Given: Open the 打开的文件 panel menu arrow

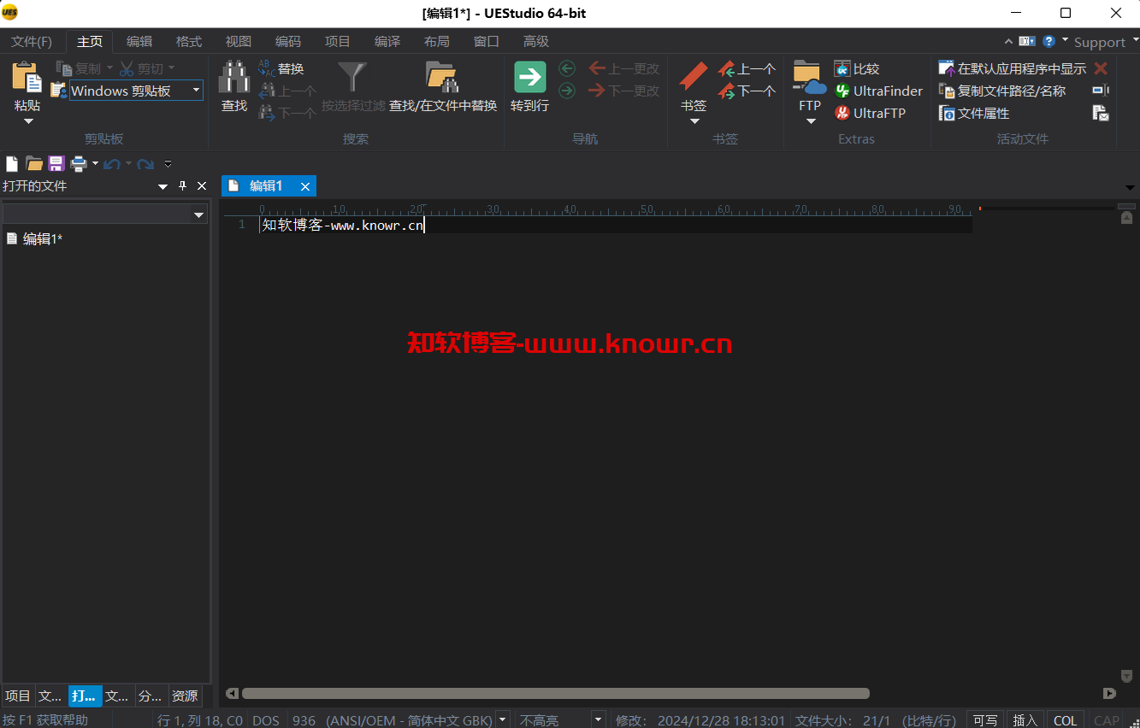Looking at the screenshot, I should 163,186.
